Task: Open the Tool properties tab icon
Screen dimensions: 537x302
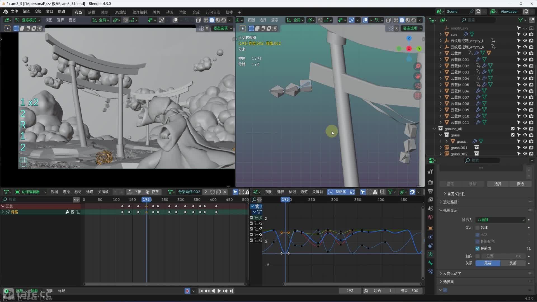Action: (x=430, y=171)
